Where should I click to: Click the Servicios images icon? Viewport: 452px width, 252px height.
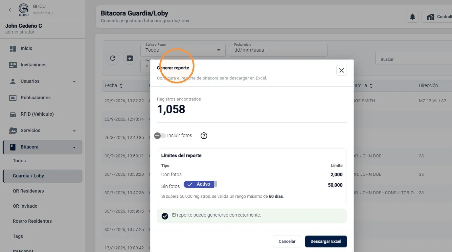click(x=13, y=130)
